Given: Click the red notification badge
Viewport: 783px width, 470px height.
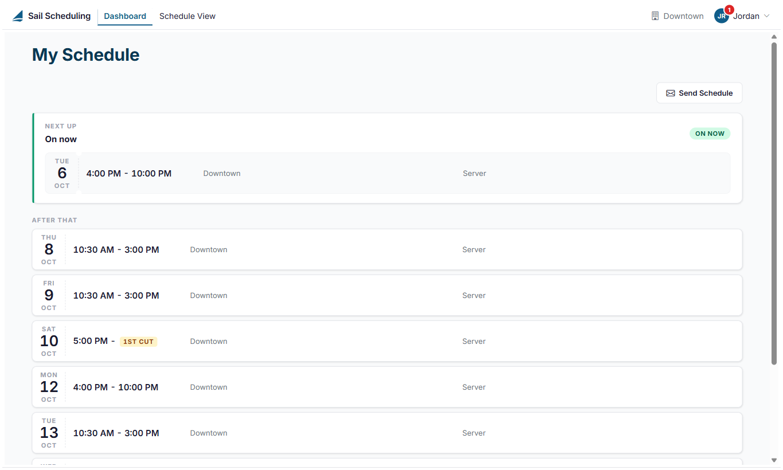Looking at the screenshot, I should (x=729, y=10).
